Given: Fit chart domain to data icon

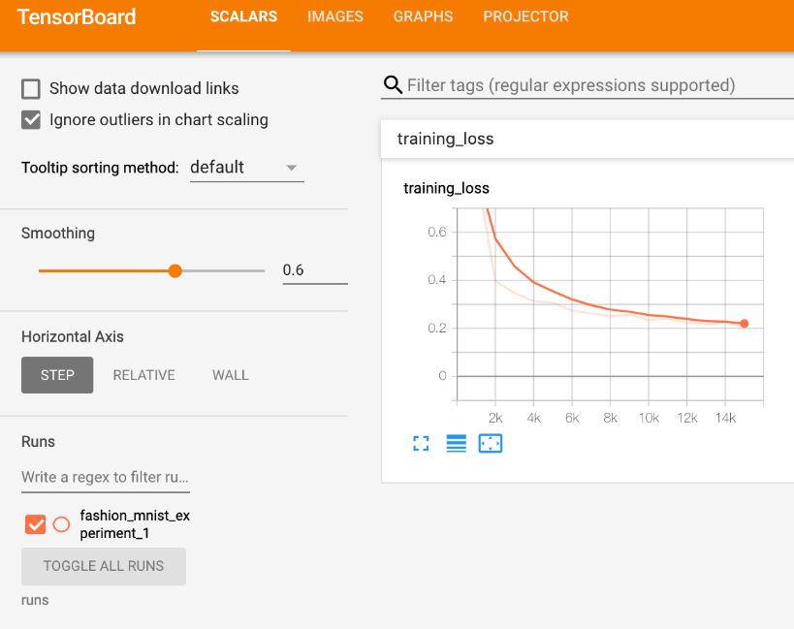Looking at the screenshot, I should [491, 444].
